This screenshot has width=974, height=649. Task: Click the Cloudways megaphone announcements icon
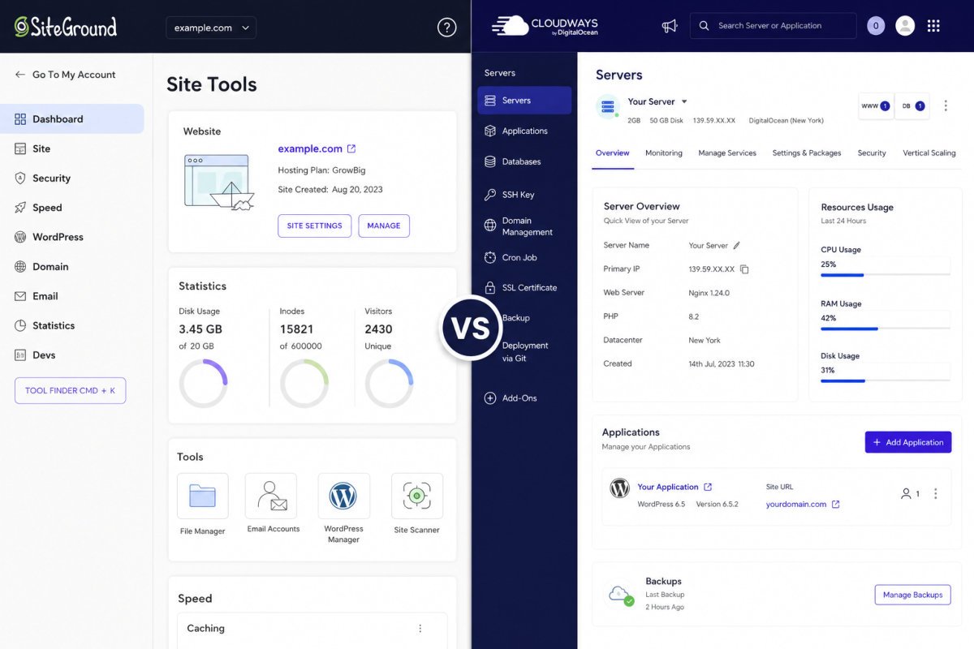(670, 26)
